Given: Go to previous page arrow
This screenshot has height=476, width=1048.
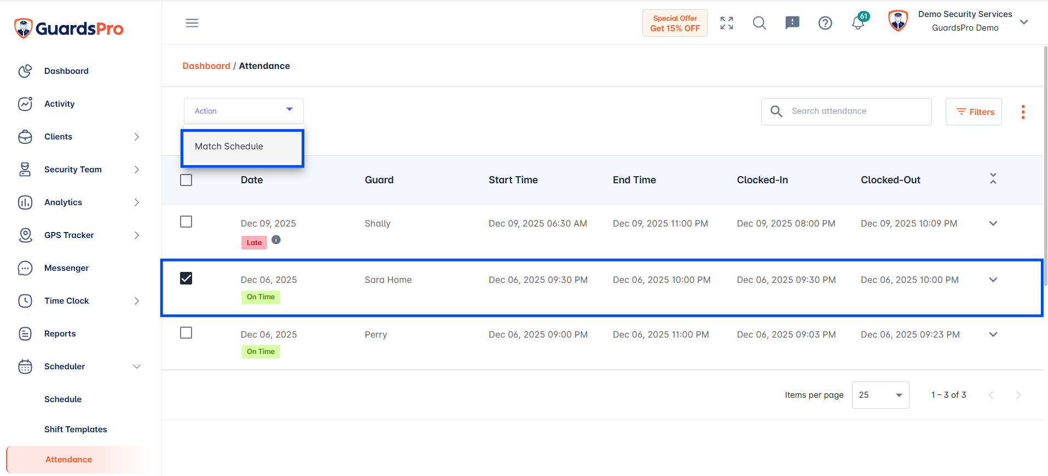Looking at the screenshot, I should [x=991, y=395].
